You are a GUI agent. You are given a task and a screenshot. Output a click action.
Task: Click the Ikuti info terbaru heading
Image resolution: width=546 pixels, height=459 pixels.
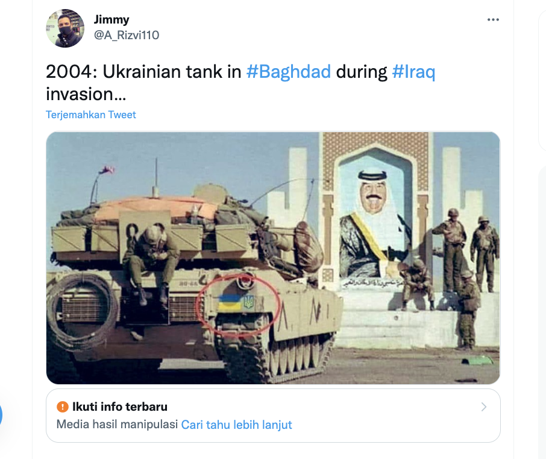[x=120, y=407]
